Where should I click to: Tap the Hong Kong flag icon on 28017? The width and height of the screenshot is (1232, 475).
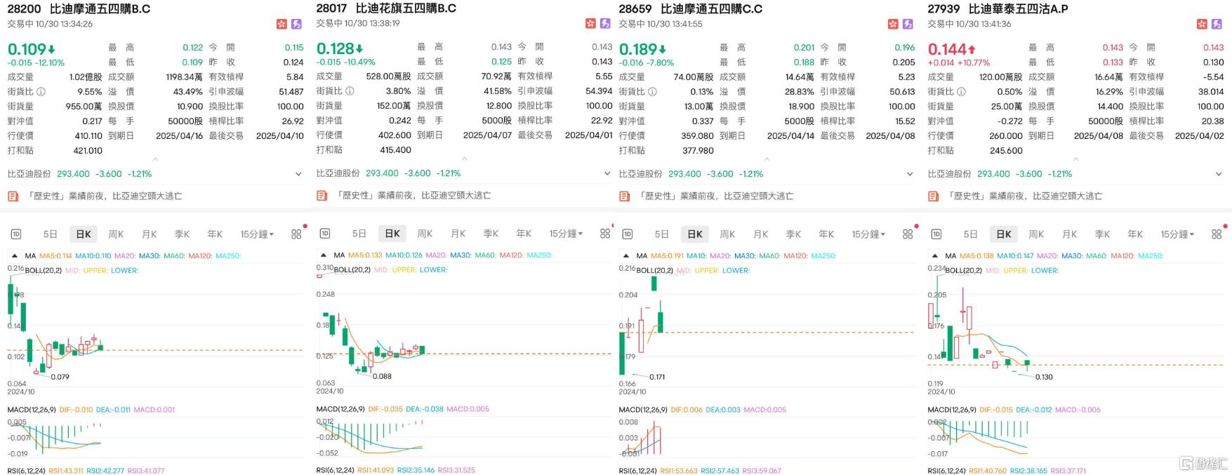590,24
